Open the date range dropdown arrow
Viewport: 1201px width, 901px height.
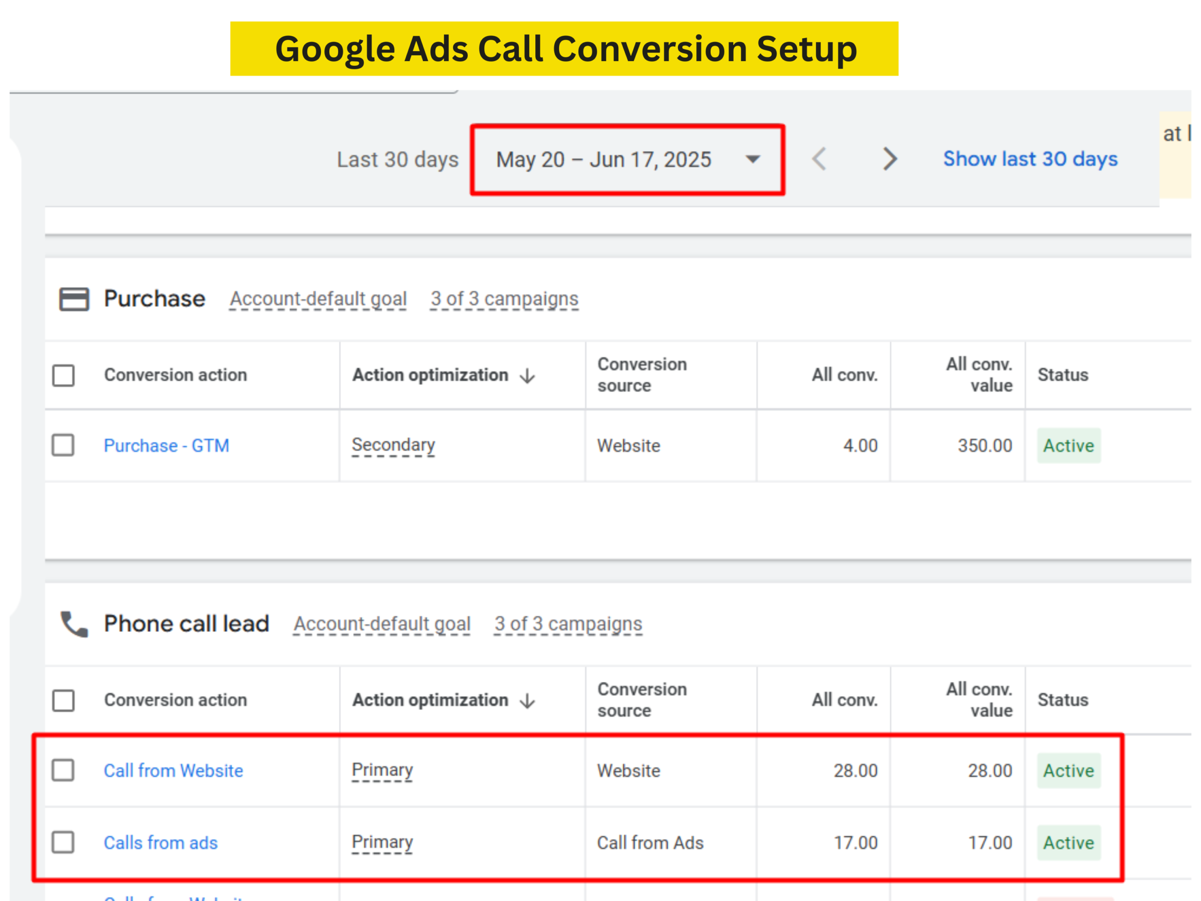click(x=753, y=159)
